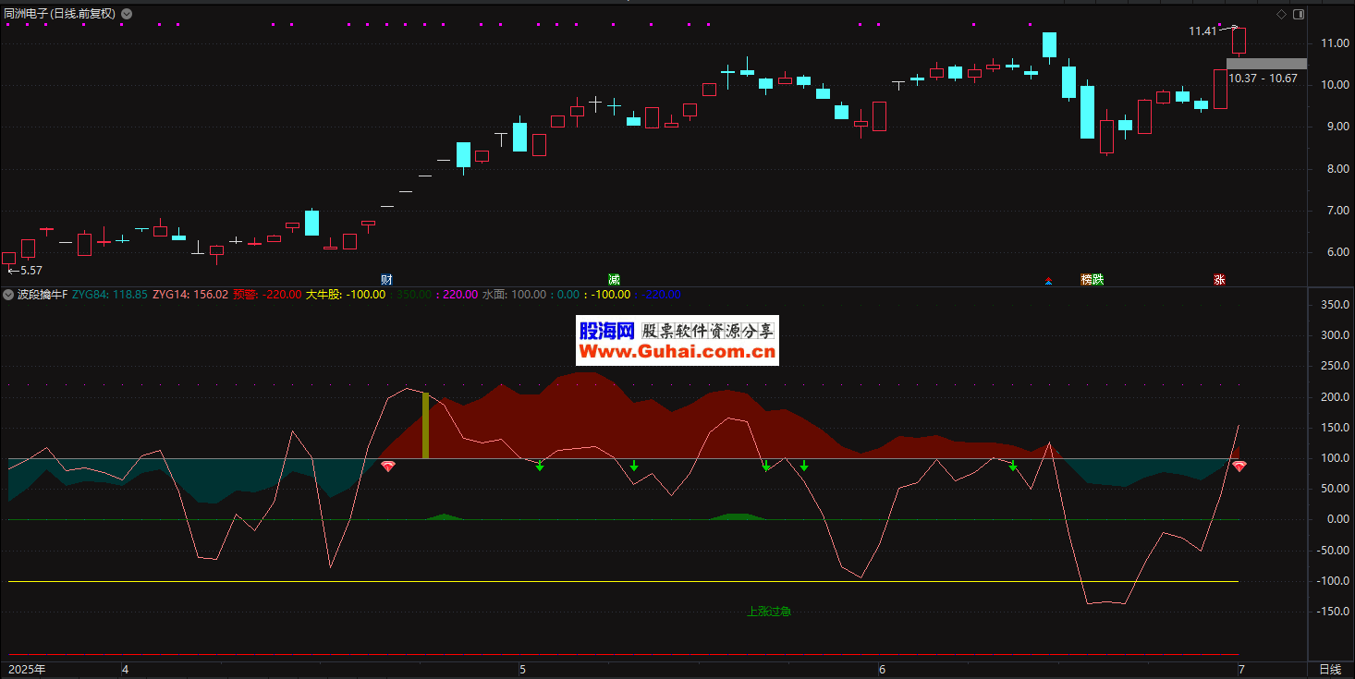Click the red and blue double-arrow marker
Viewport: 1355px width, 679px height.
[x=1048, y=280]
